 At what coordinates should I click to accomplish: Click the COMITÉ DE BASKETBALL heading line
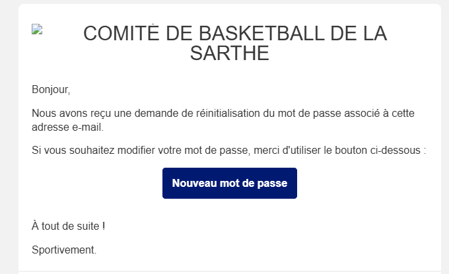[x=235, y=34]
